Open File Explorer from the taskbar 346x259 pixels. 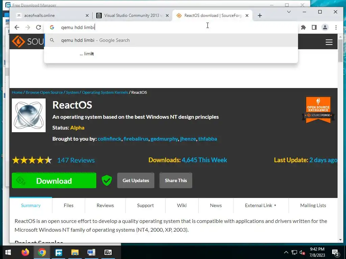[x=75, y=252]
